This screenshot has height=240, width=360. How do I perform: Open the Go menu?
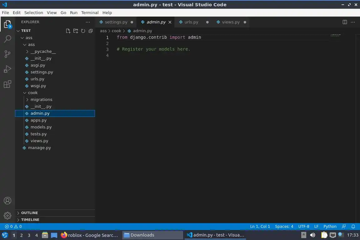tap(63, 12)
